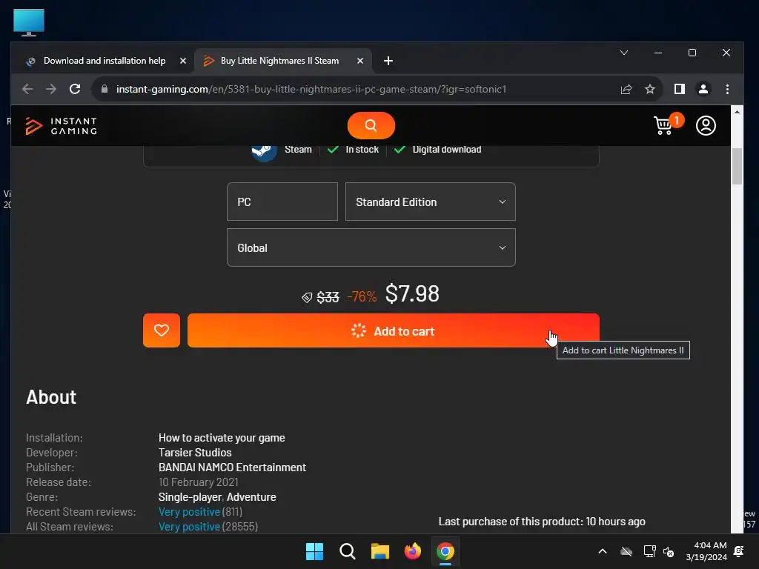Viewport: 759px width, 569px height.
Task: Reload the current page
Action: 75,89
